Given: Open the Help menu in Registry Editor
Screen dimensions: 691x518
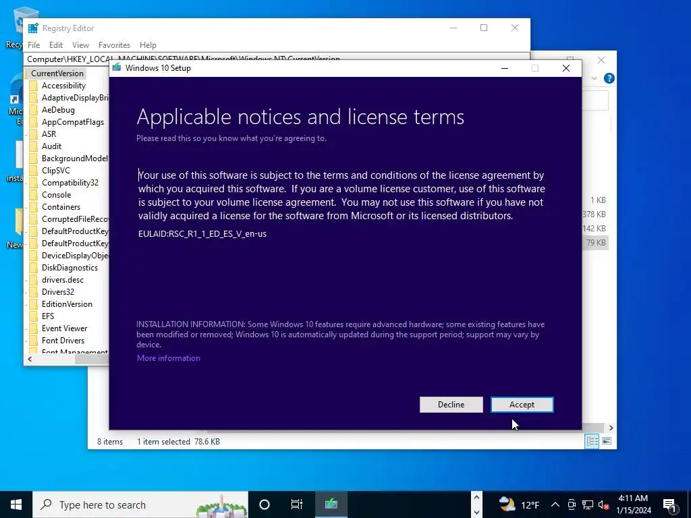Looking at the screenshot, I should [x=148, y=45].
